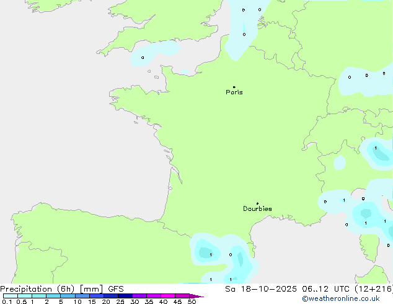Click the Paris city label

pos(234,92)
